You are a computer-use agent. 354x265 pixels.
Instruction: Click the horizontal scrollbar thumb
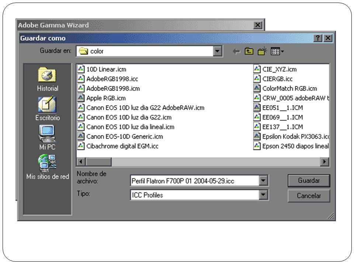(98, 161)
